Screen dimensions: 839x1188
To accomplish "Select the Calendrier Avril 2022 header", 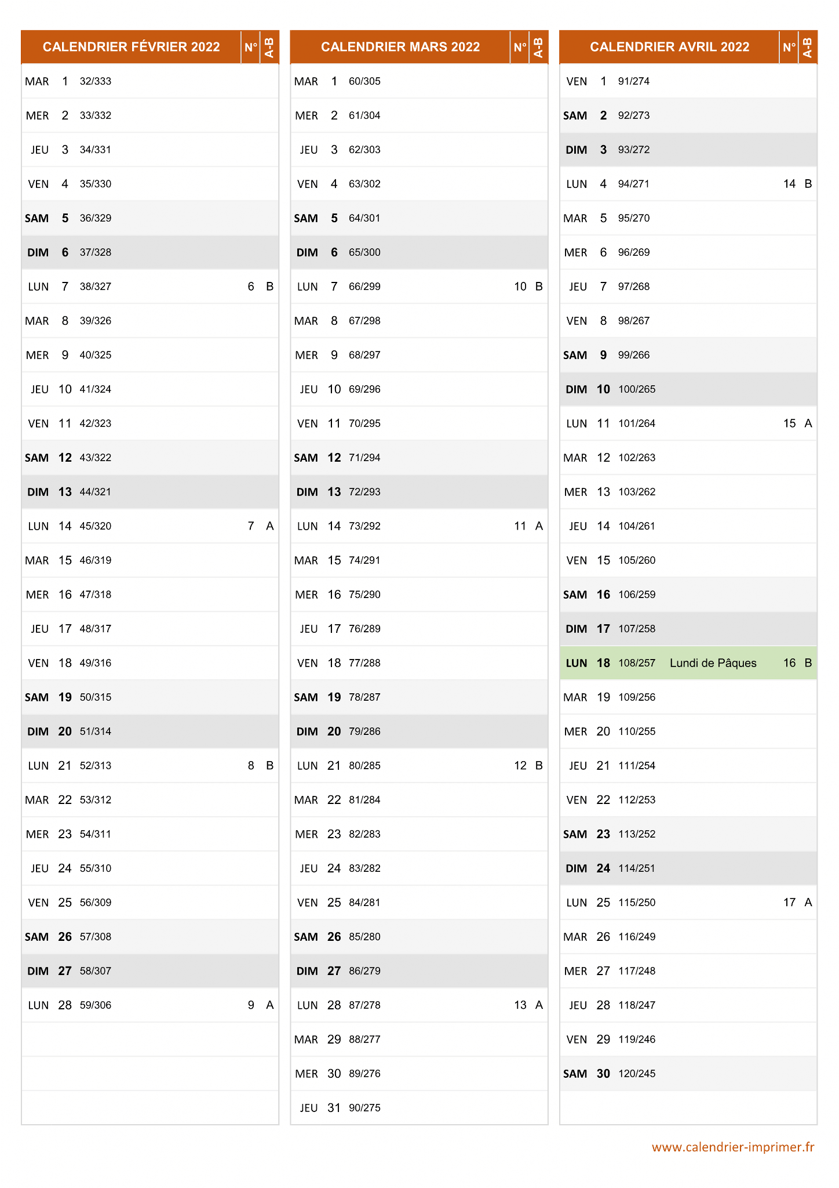I will coord(670,47).
